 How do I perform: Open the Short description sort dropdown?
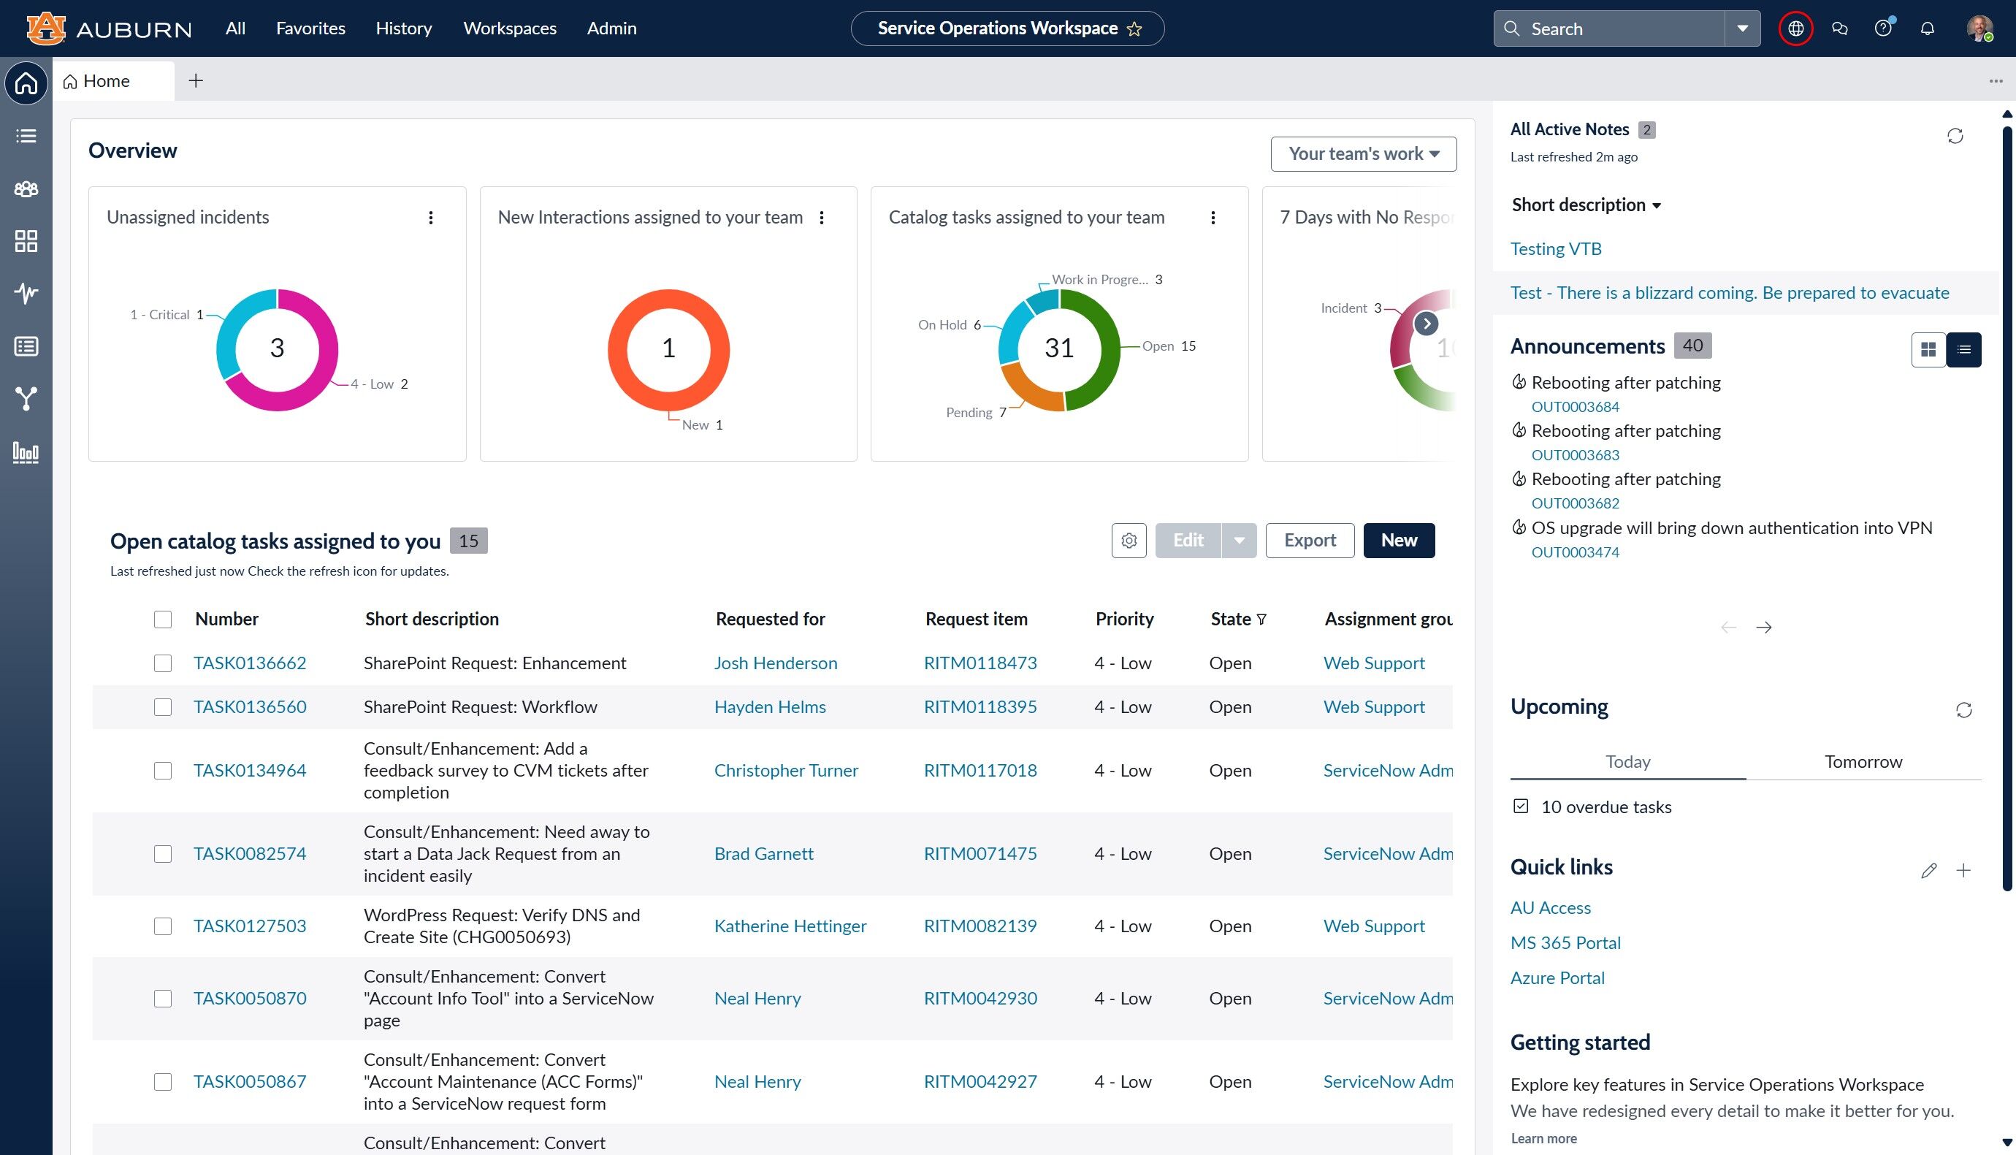click(1587, 205)
